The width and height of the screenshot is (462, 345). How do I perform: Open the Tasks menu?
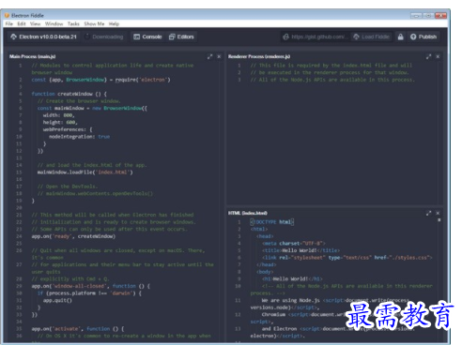tap(73, 23)
